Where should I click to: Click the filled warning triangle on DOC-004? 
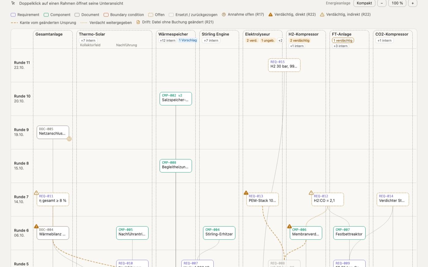click(36, 226)
